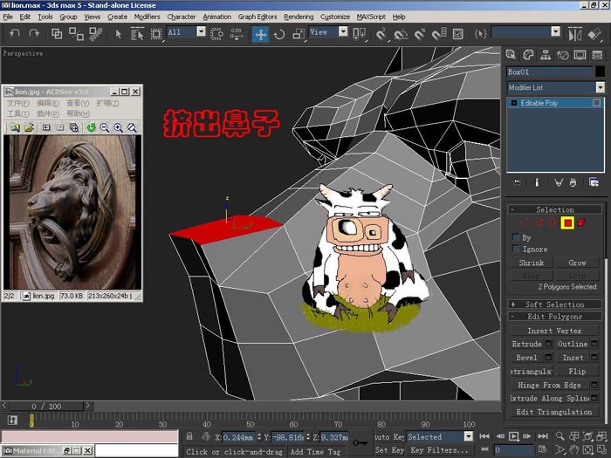
Task: Open Bevel settings box button
Action: pyautogui.click(x=549, y=357)
